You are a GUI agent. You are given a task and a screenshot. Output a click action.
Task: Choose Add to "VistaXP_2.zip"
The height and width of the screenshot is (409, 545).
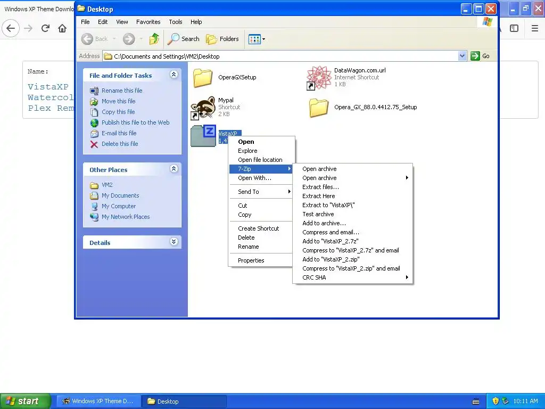pyautogui.click(x=352, y=259)
